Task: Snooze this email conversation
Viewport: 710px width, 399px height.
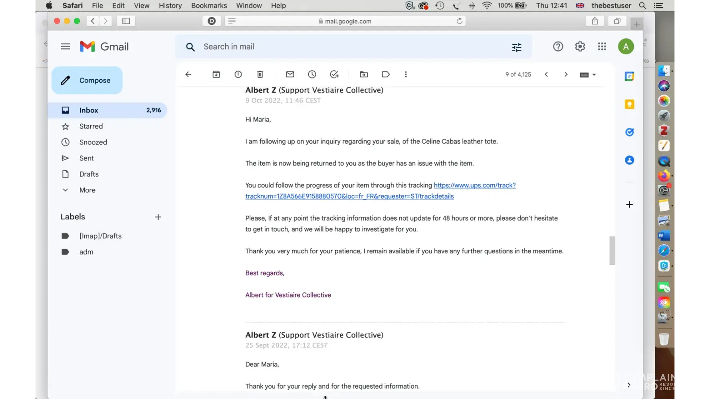Action: [312, 74]
